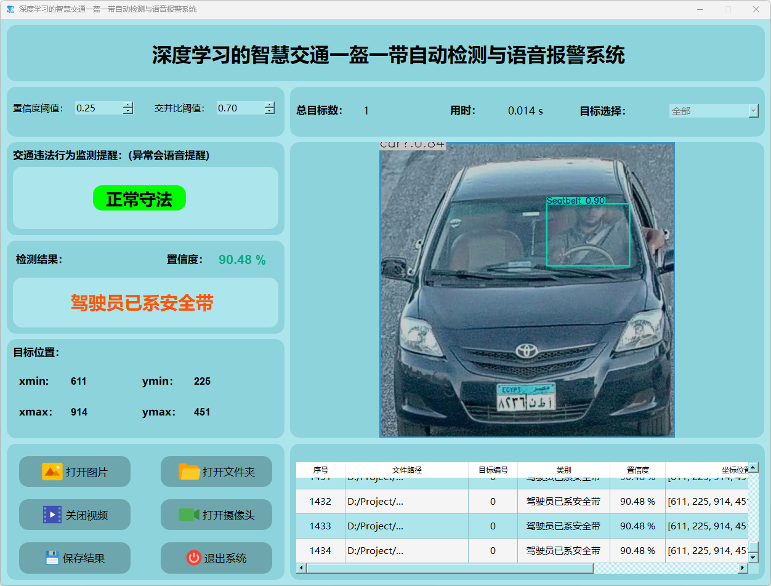Screen dimensions: 771x586
Task: Click the 文件路径 column header
Action: click(x=407, y=470)
